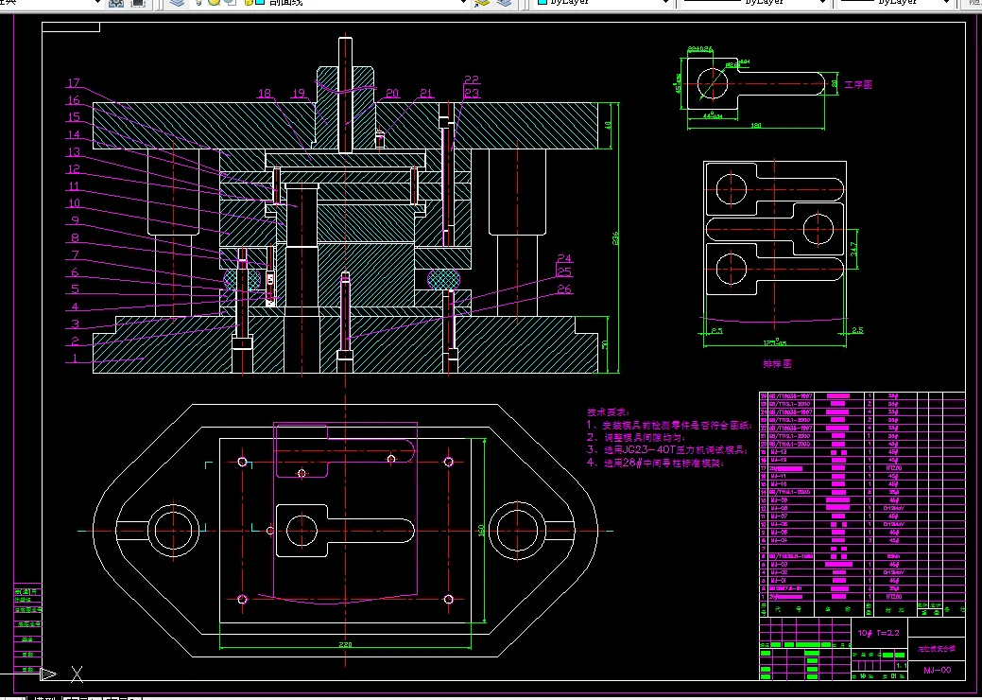Toggle the layer freeze sun icon

click(x=215, y=3)
